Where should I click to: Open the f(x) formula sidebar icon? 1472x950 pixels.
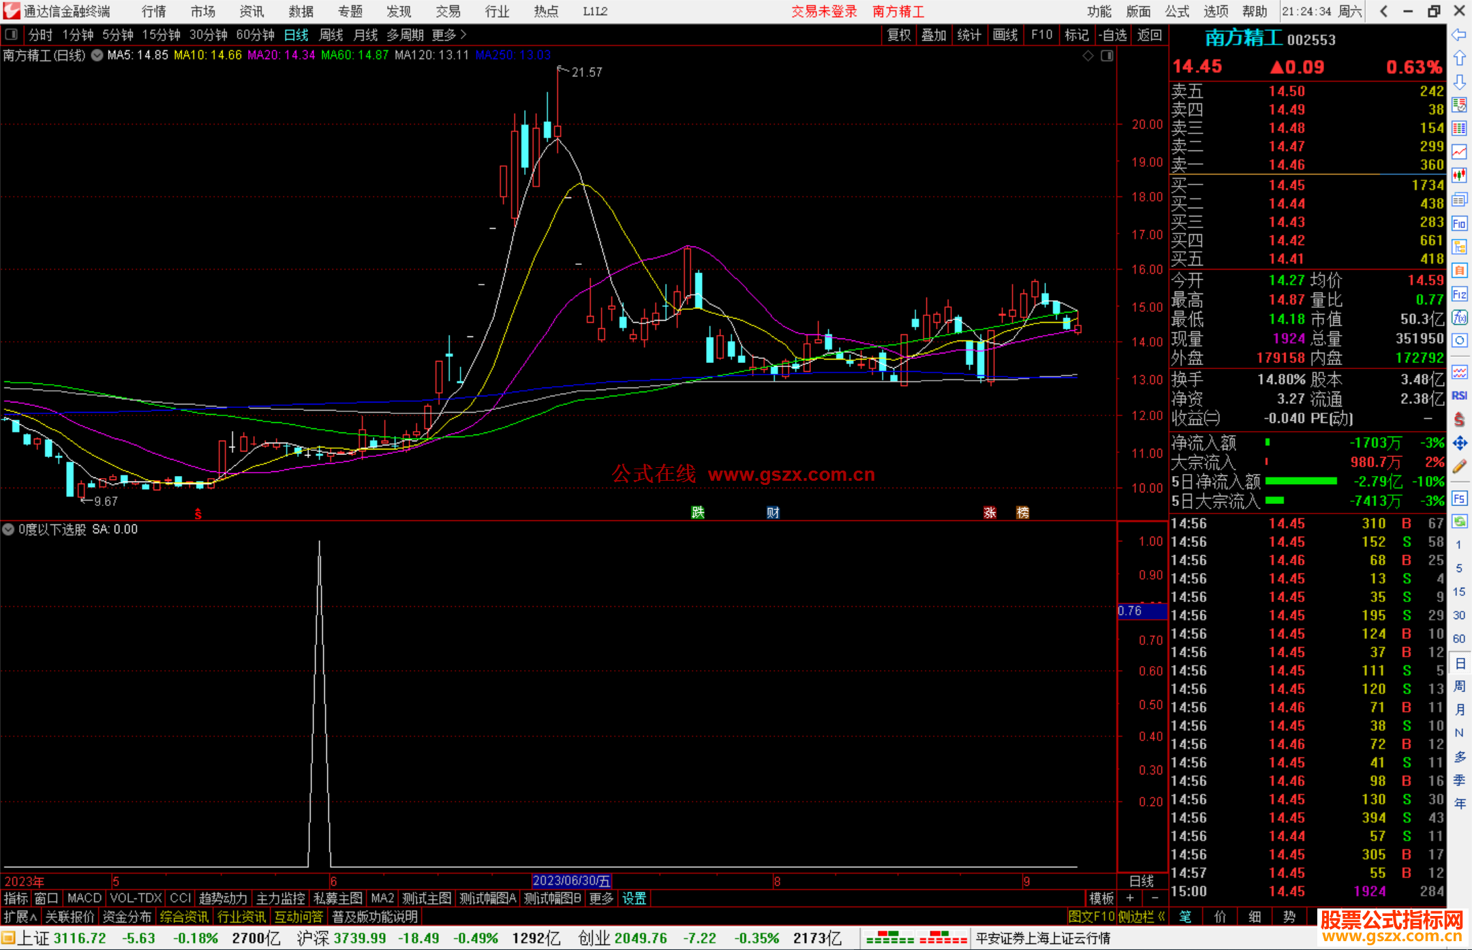click(x=1459, y=317)
